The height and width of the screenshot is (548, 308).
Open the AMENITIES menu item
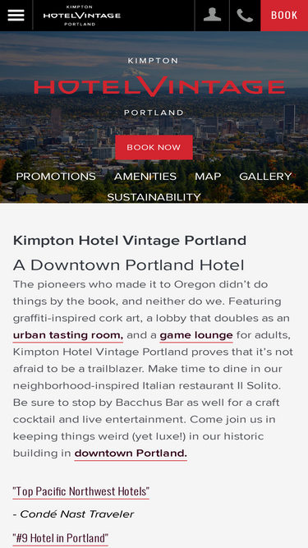point(145,177)
